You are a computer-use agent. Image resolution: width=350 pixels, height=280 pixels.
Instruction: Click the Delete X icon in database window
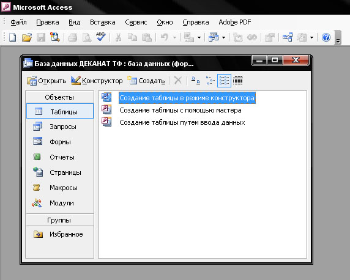click(178, 80)
